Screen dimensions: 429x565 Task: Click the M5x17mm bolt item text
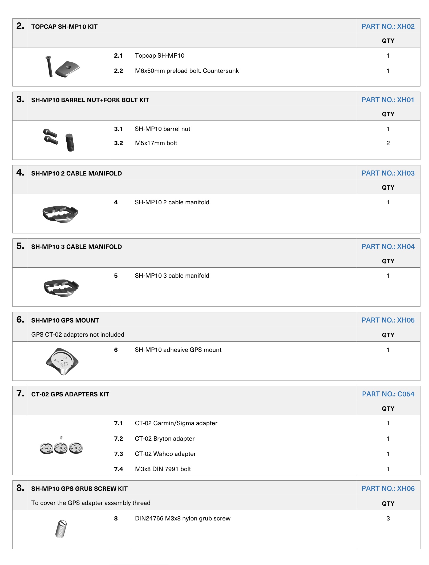(x=156, y=143)
